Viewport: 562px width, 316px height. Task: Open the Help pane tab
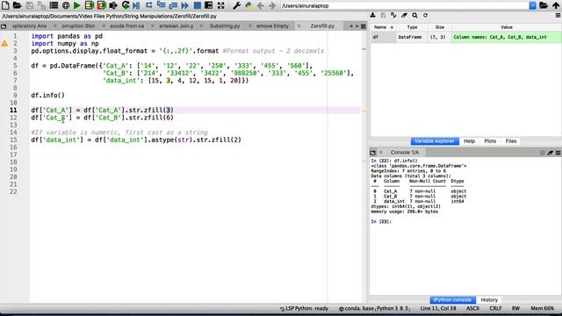click(469, 141)
